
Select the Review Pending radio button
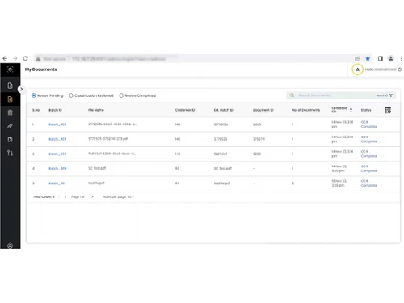point(34,95)
